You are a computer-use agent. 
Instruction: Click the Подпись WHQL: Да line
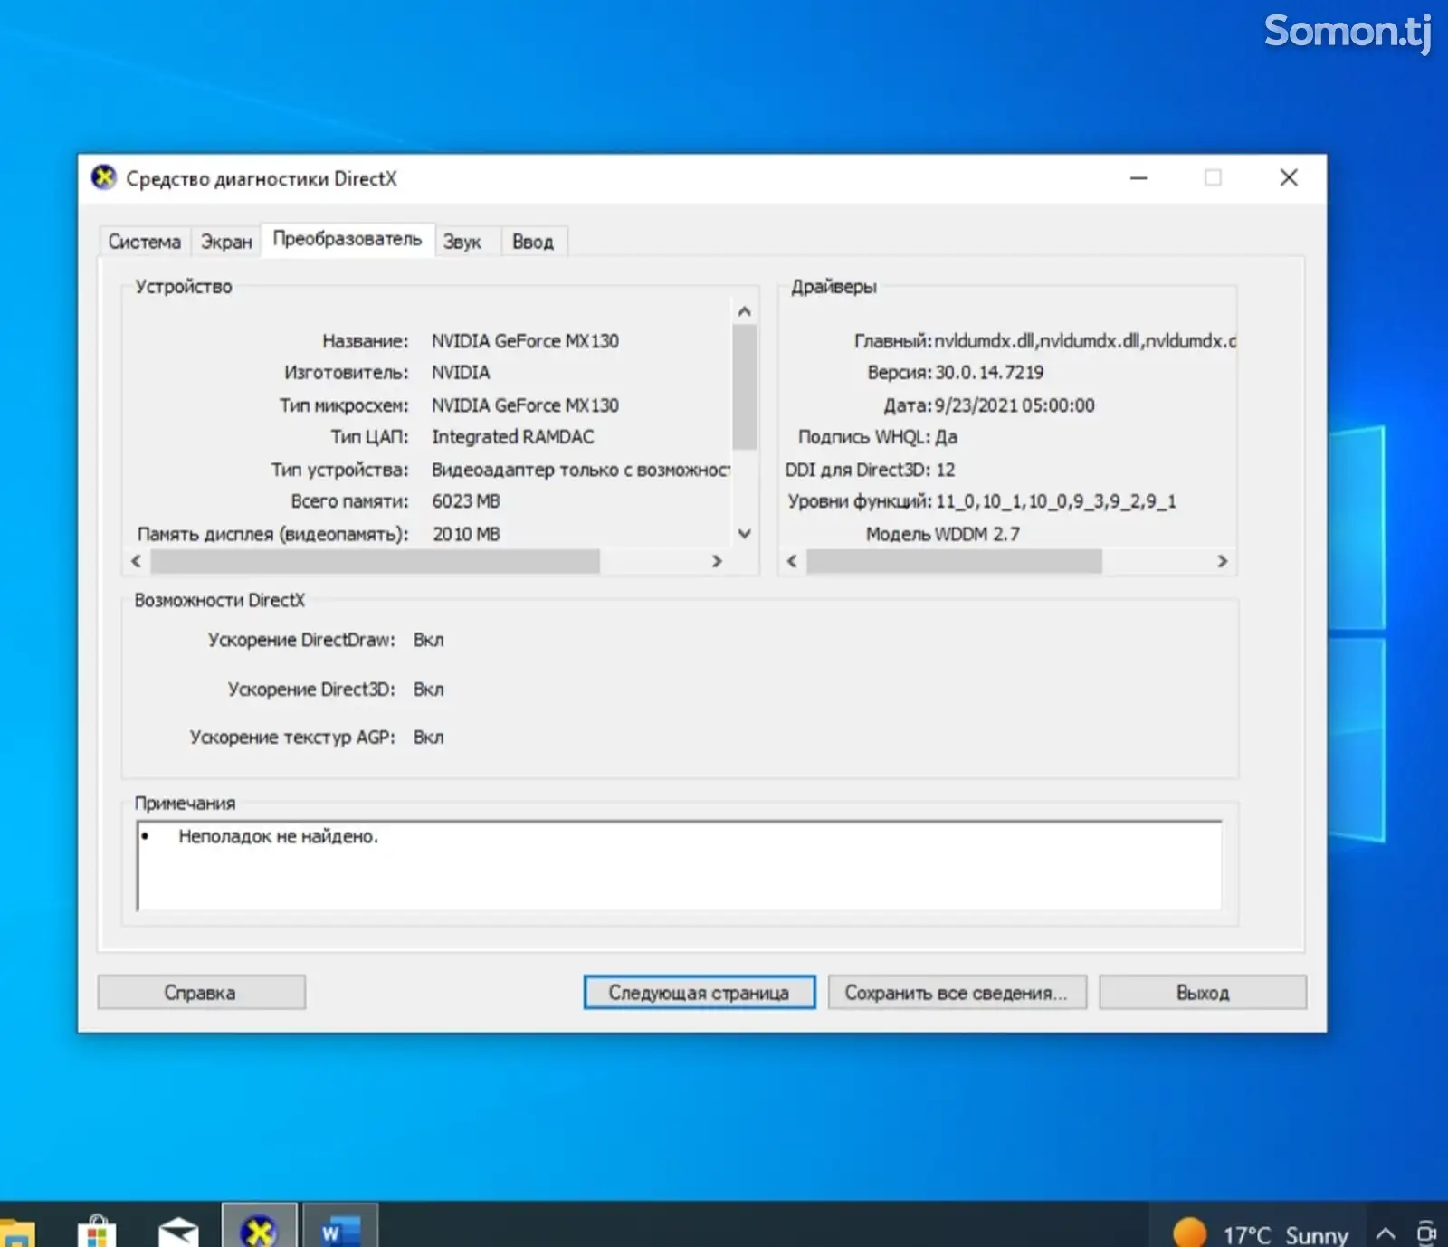tap(877, 437)
